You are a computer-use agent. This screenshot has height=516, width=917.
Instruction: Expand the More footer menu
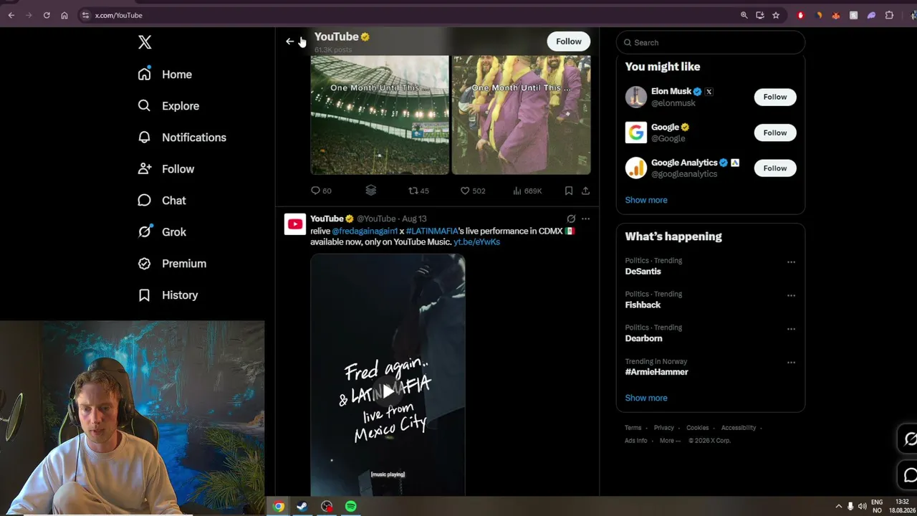coord(669,441)
